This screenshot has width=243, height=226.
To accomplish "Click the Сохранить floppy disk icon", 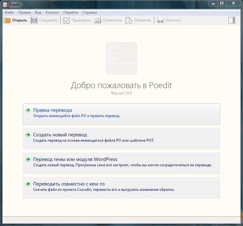I will coord(34,20).
